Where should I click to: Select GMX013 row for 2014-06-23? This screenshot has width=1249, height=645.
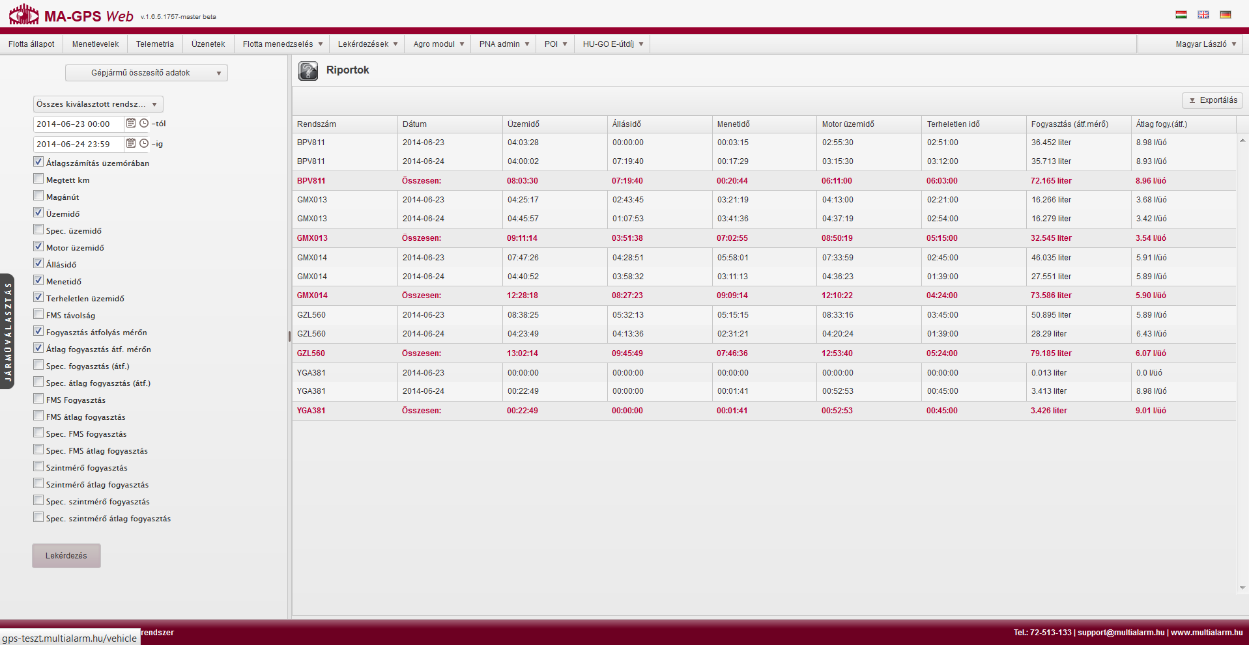[x=764, y=200]
